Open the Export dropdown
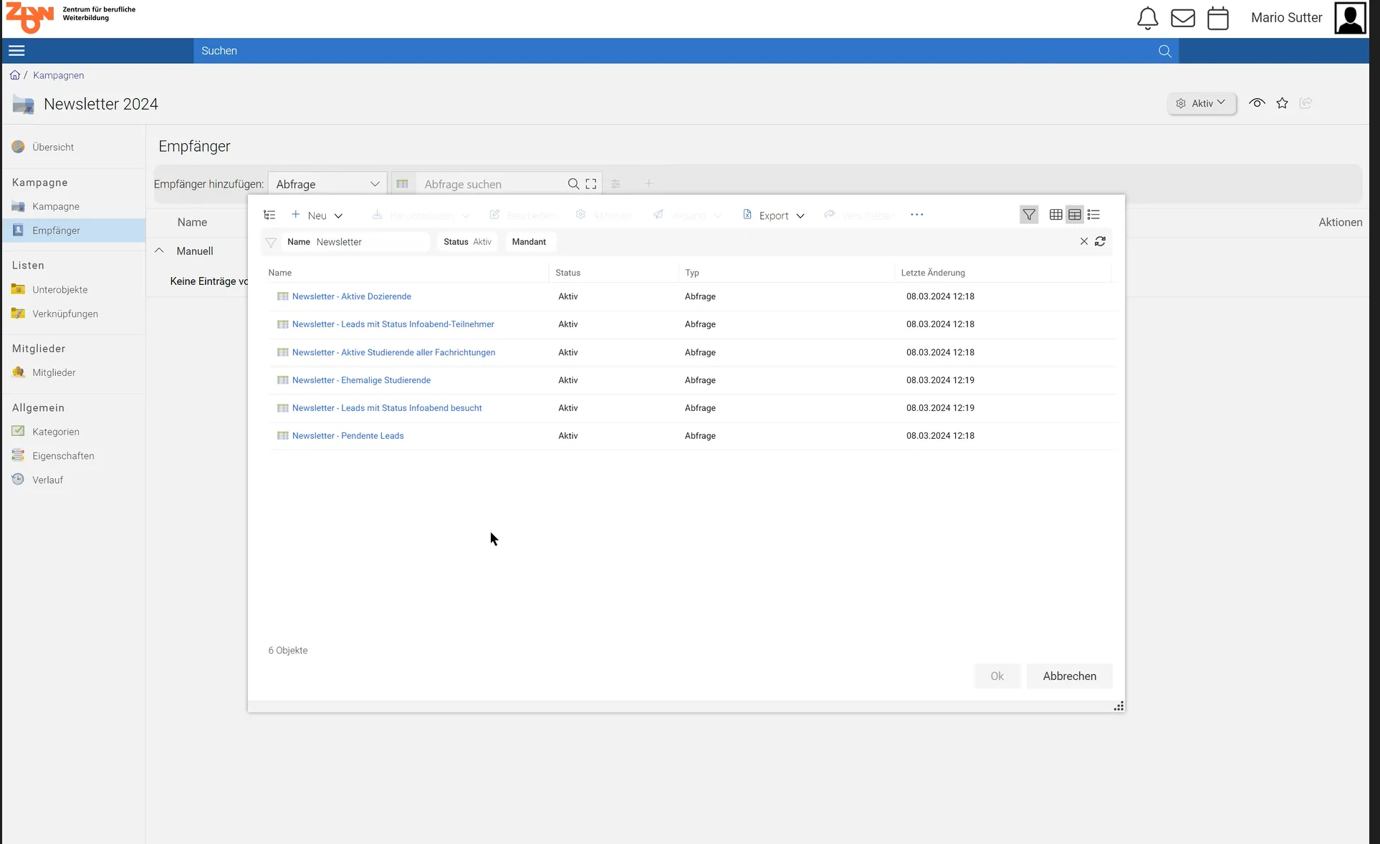1380x844 pixels. [774, 215]
